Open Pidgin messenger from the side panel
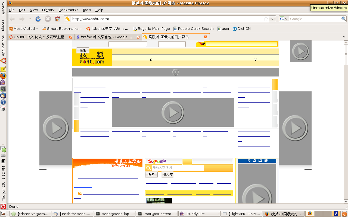 coord(3,82)
